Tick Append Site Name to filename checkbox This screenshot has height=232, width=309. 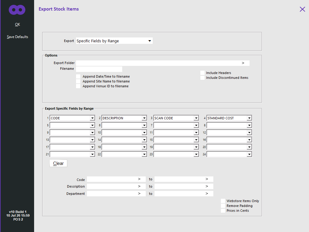pos(78,81)
